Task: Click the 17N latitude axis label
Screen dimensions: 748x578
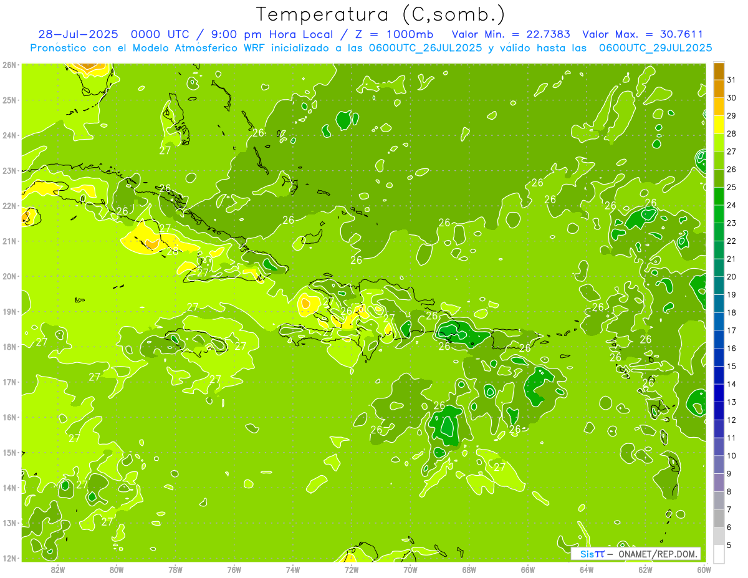Action: tap(9, 382)
